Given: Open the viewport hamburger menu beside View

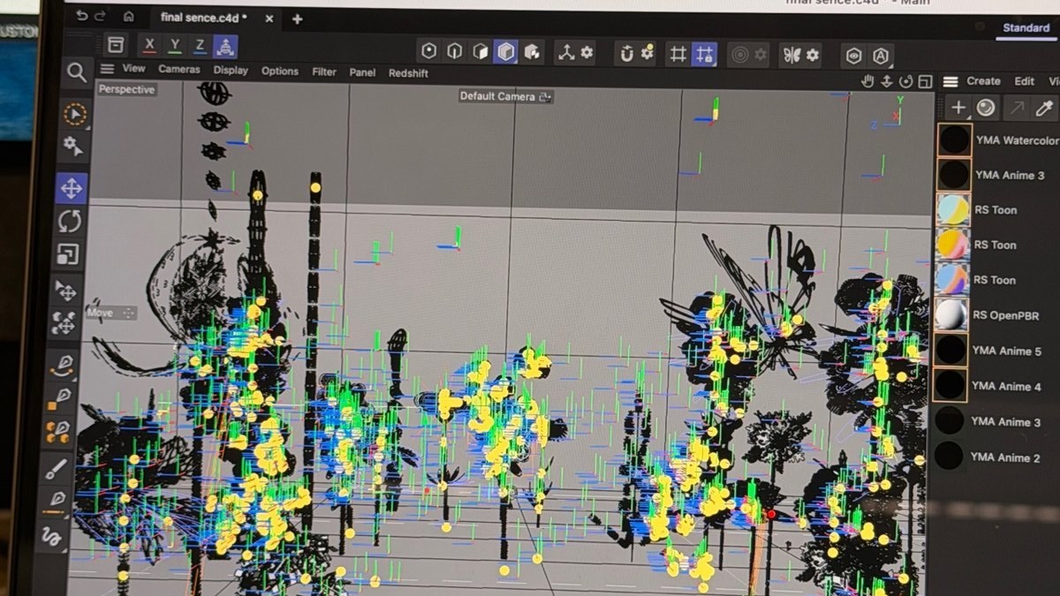Looking at the screenshot, I should click(107, 69).
